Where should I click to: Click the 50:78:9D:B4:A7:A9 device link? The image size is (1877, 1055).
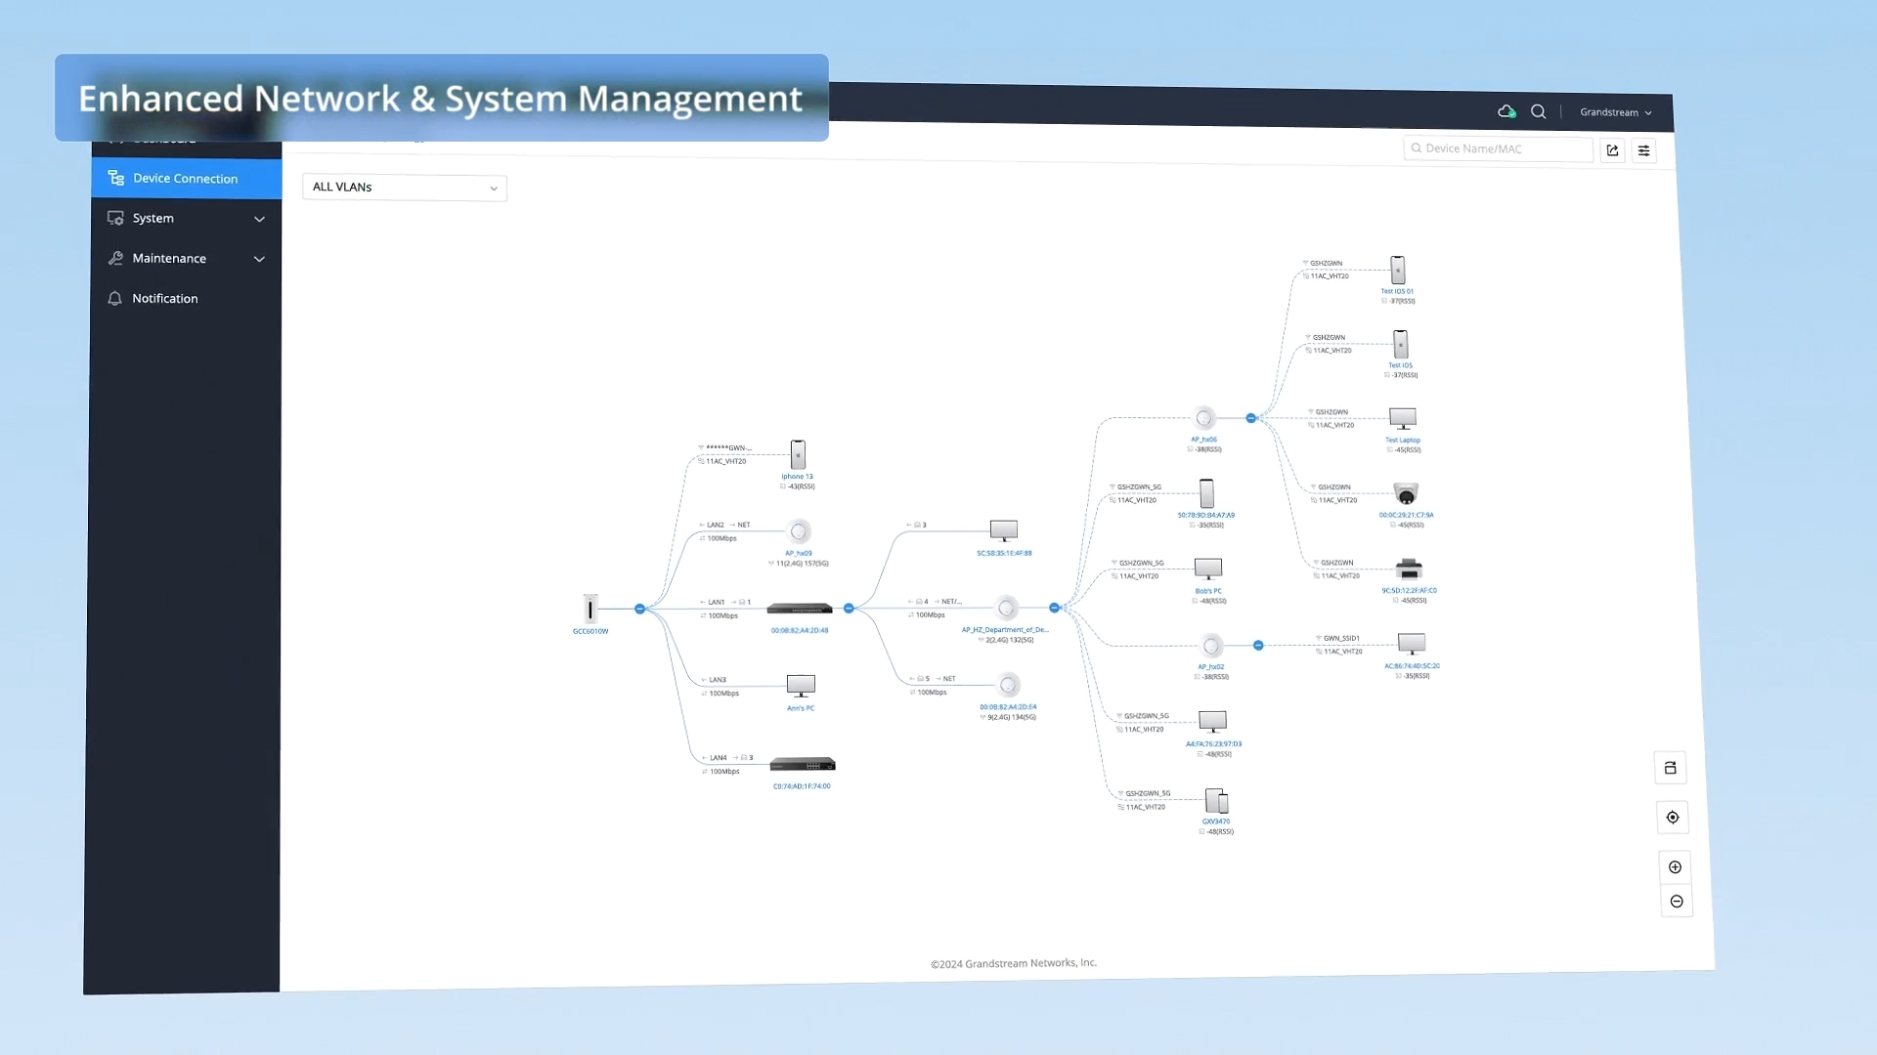click(x=1205, y=516)
